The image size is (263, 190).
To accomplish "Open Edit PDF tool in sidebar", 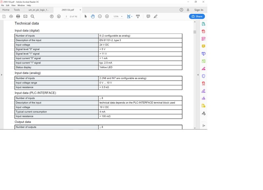I will click(203, 39).
